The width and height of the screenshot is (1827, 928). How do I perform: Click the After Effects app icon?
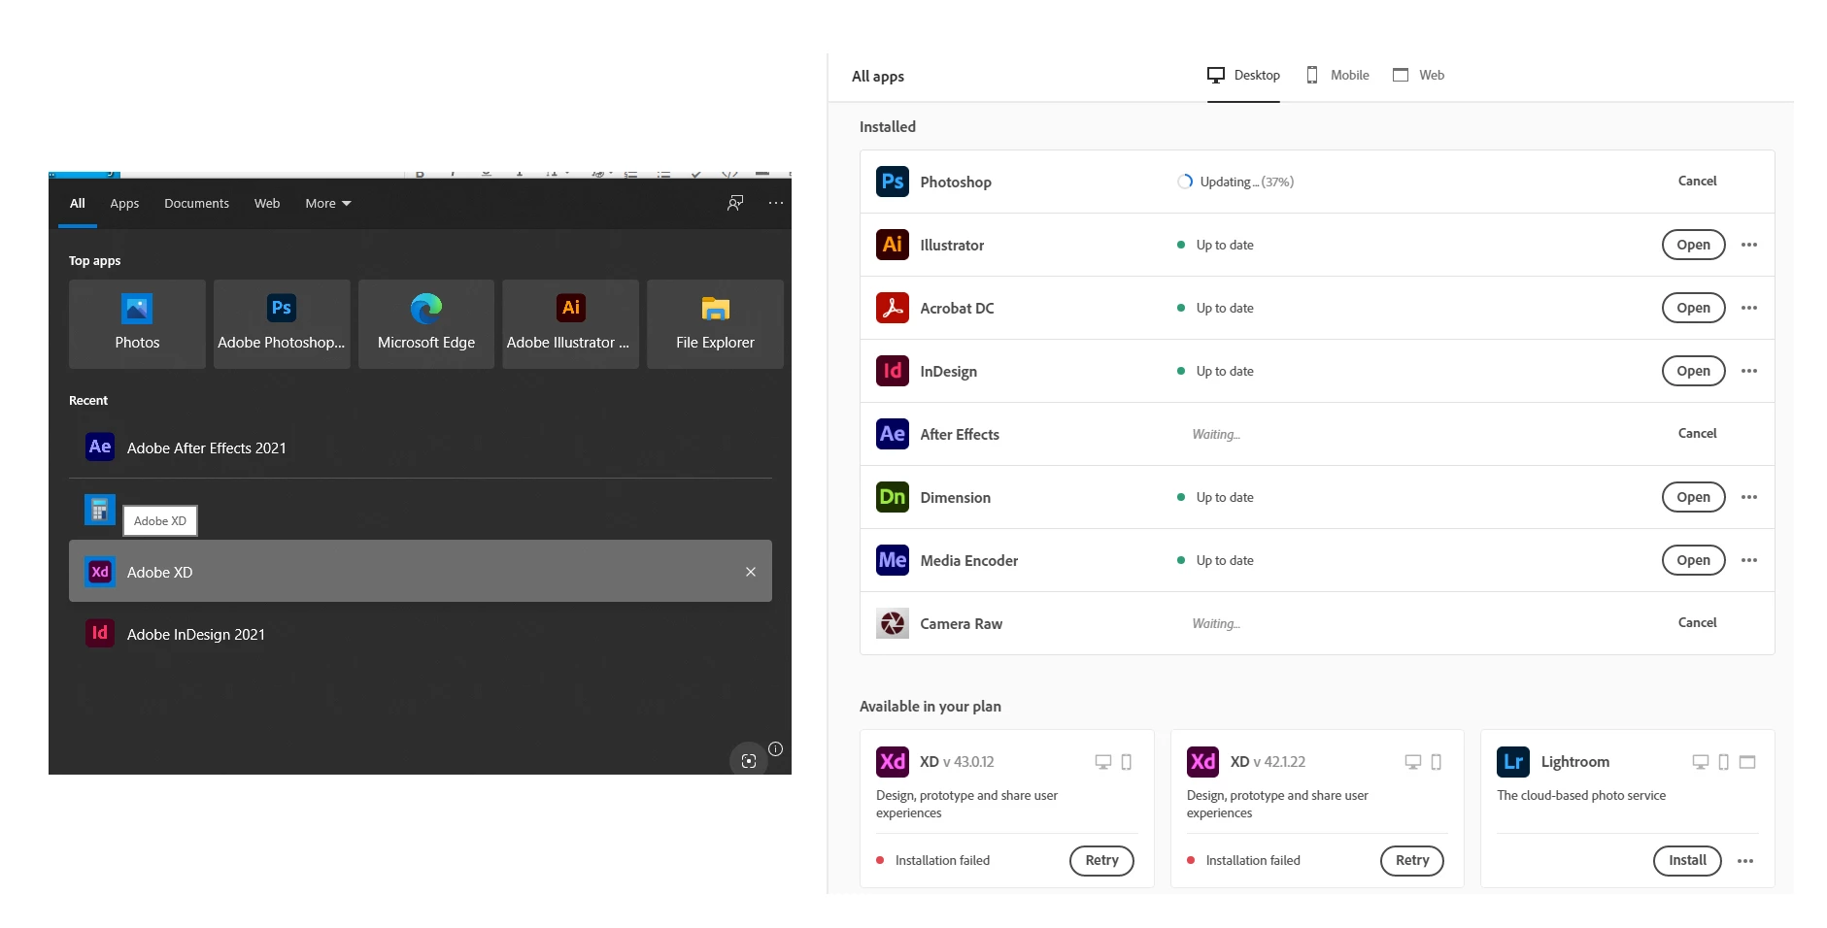point(893,434)
